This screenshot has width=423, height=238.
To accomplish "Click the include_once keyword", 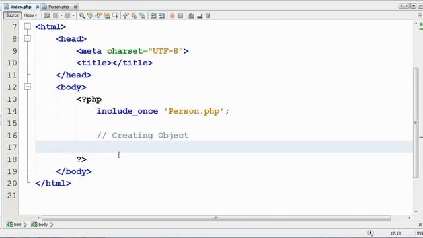I will click(128, 111).
